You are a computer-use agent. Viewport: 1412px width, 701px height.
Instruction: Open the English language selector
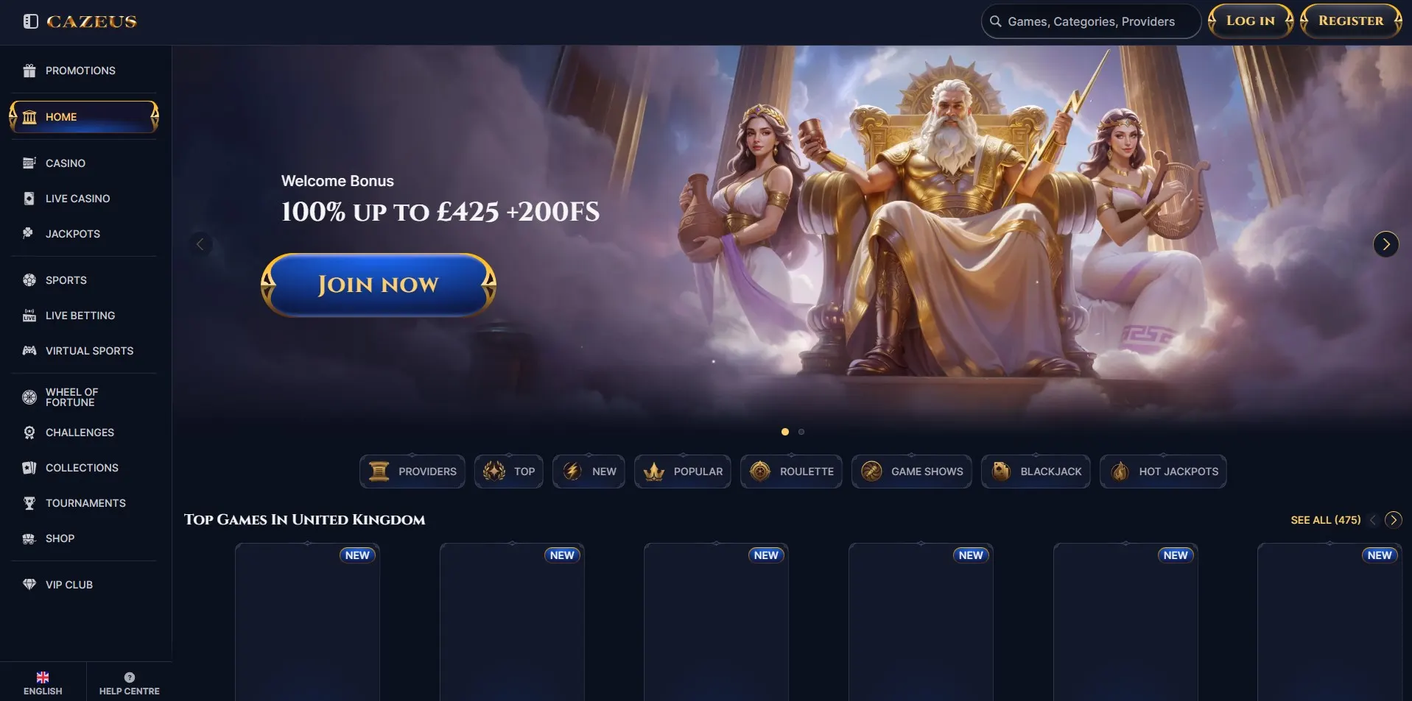pos(43,683)
